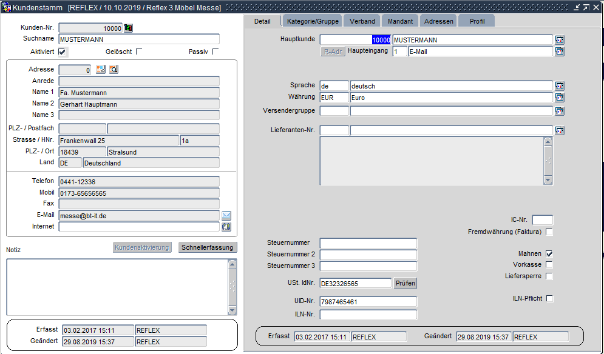Open the Haupteingang value list
The height and width of the screenshot is (354, 604).
560,52
